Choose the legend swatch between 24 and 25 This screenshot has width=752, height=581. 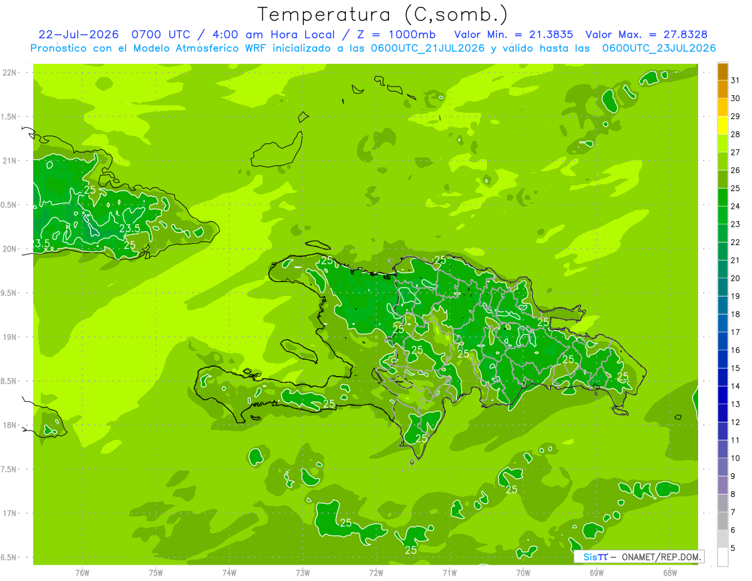click(723, 197)
